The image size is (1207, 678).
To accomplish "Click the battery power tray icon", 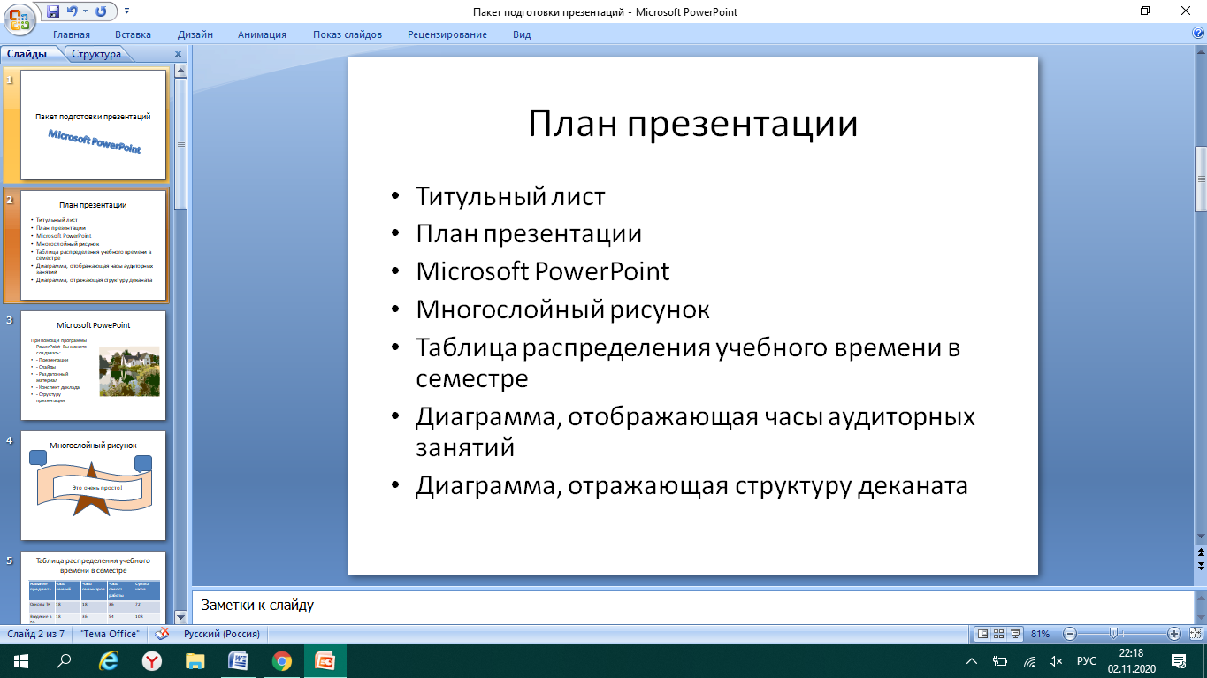I will [x=1000, y=660].
